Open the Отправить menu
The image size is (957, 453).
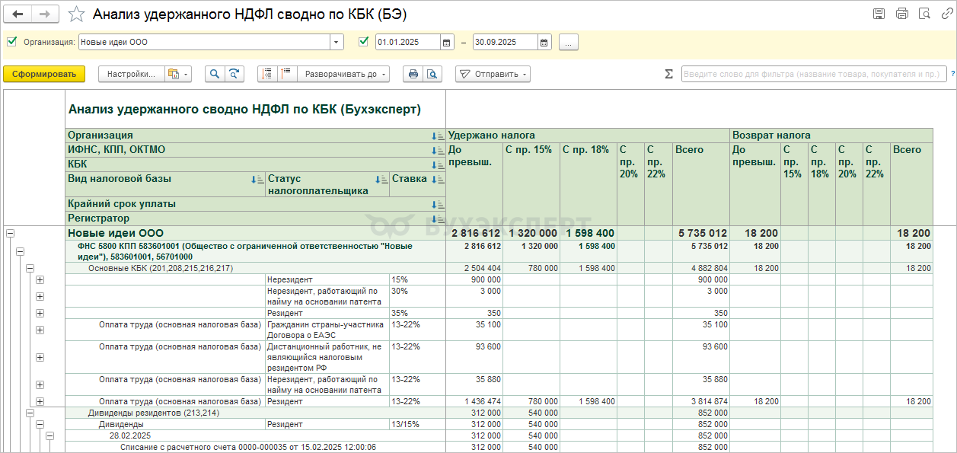click(493, 74)
